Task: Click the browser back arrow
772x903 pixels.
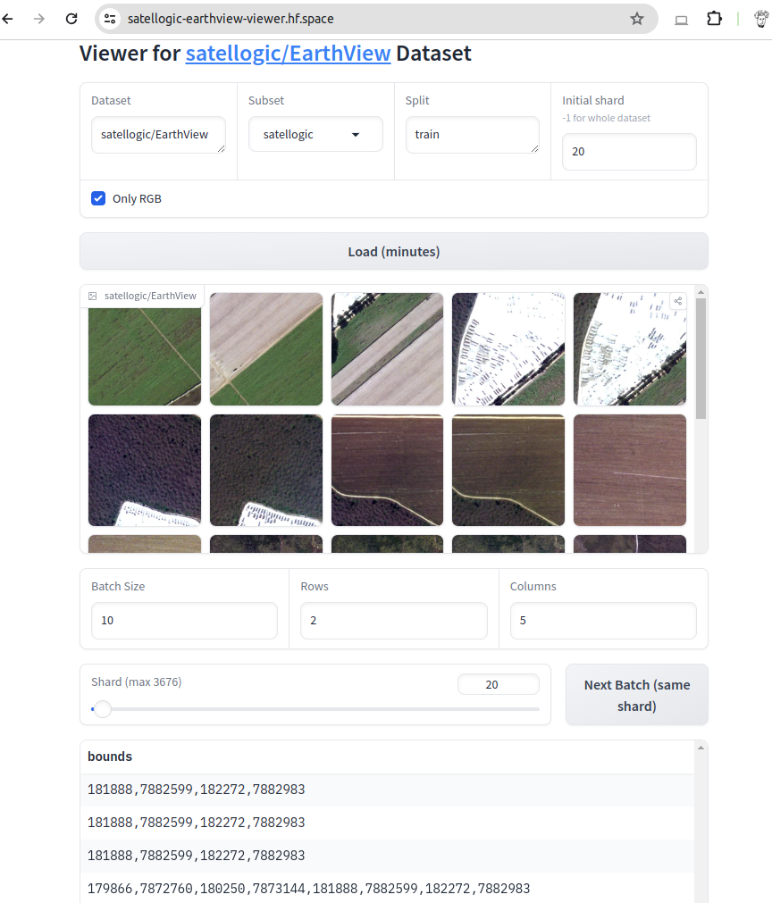Action: [7, 19]
